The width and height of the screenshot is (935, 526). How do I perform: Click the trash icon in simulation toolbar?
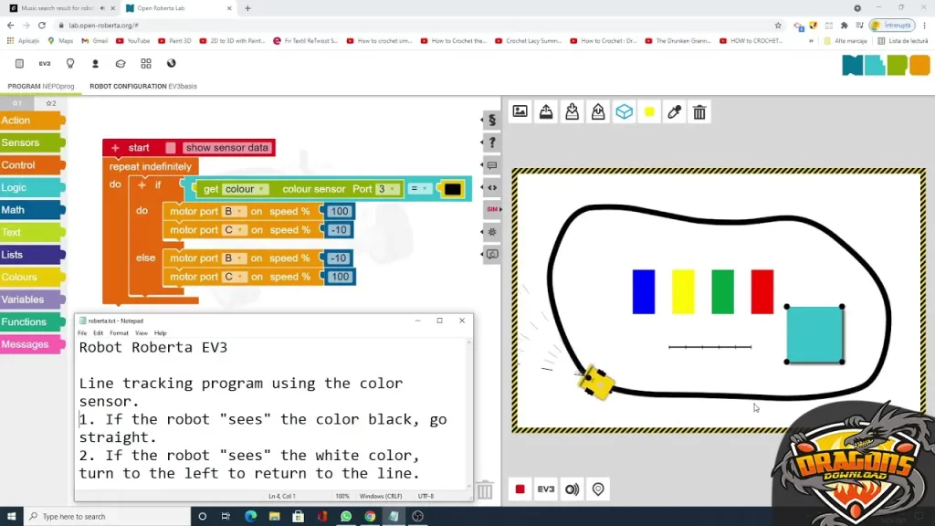pos(699,112)
